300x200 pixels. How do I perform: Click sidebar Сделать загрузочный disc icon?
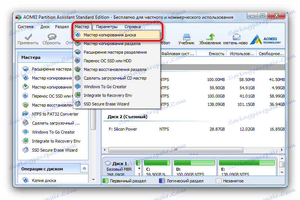click(x=25, y=123)
